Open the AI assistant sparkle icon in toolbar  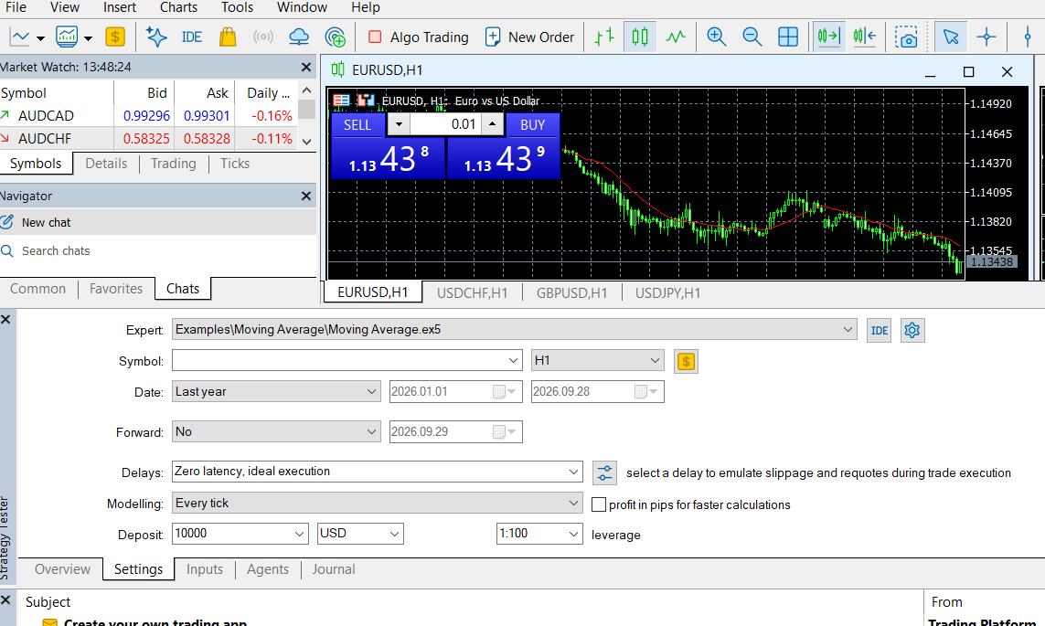pyautogui.click(x=156, y=37)
